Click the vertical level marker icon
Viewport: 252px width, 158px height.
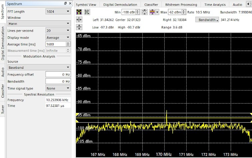point(79,27)
